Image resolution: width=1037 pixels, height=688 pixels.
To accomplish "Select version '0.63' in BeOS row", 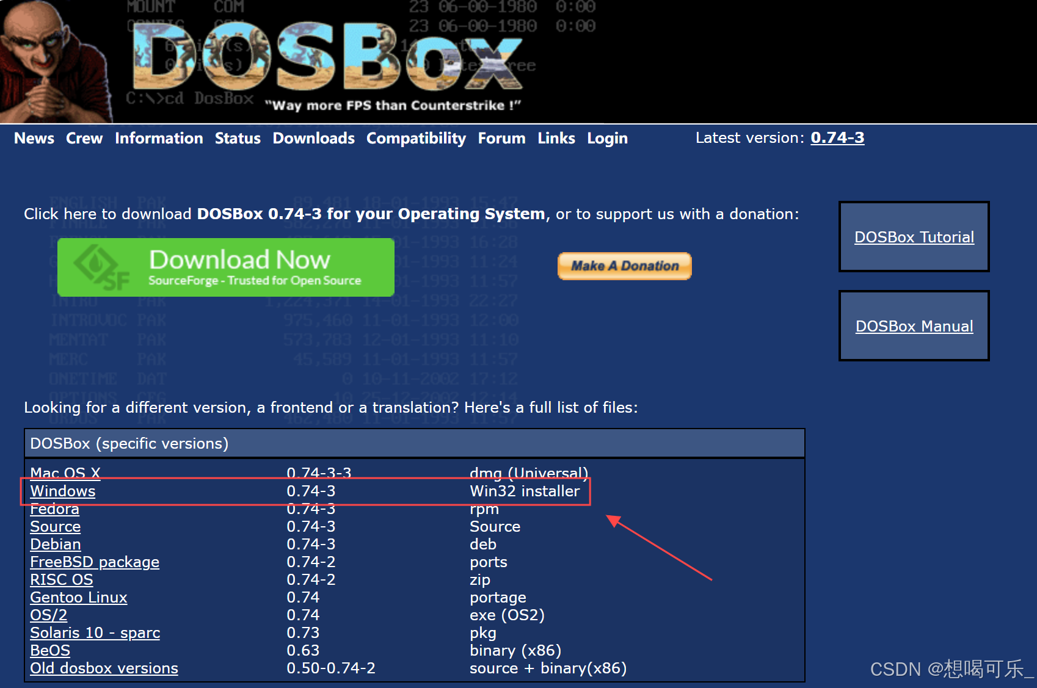I will point(303,650).
